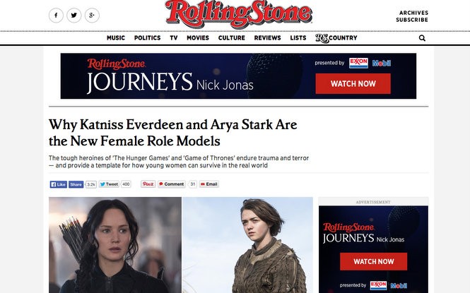Open Rolling Stone's Facebook page icon

tap(56, 16)
